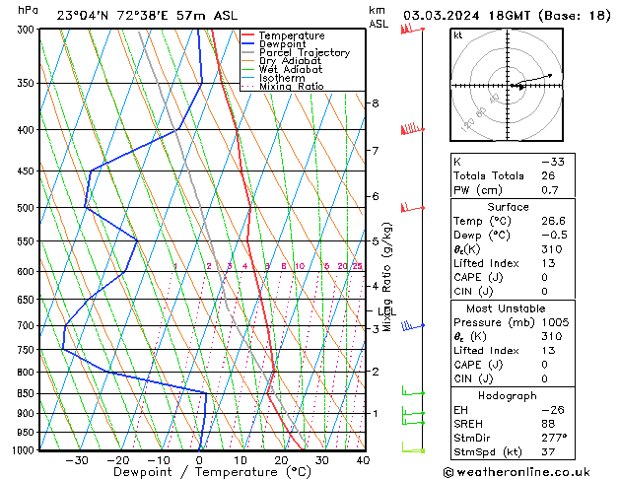Click the 900 hPa wind barb

pos(413,411)
